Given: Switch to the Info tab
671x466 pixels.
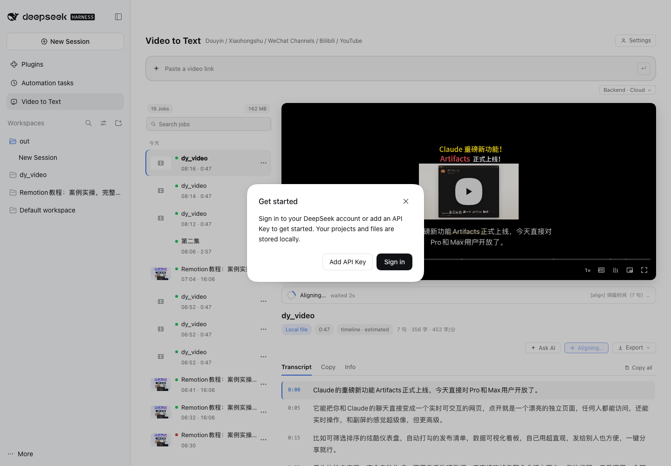Looking at the screenshot, I should (x=350, y=367).
